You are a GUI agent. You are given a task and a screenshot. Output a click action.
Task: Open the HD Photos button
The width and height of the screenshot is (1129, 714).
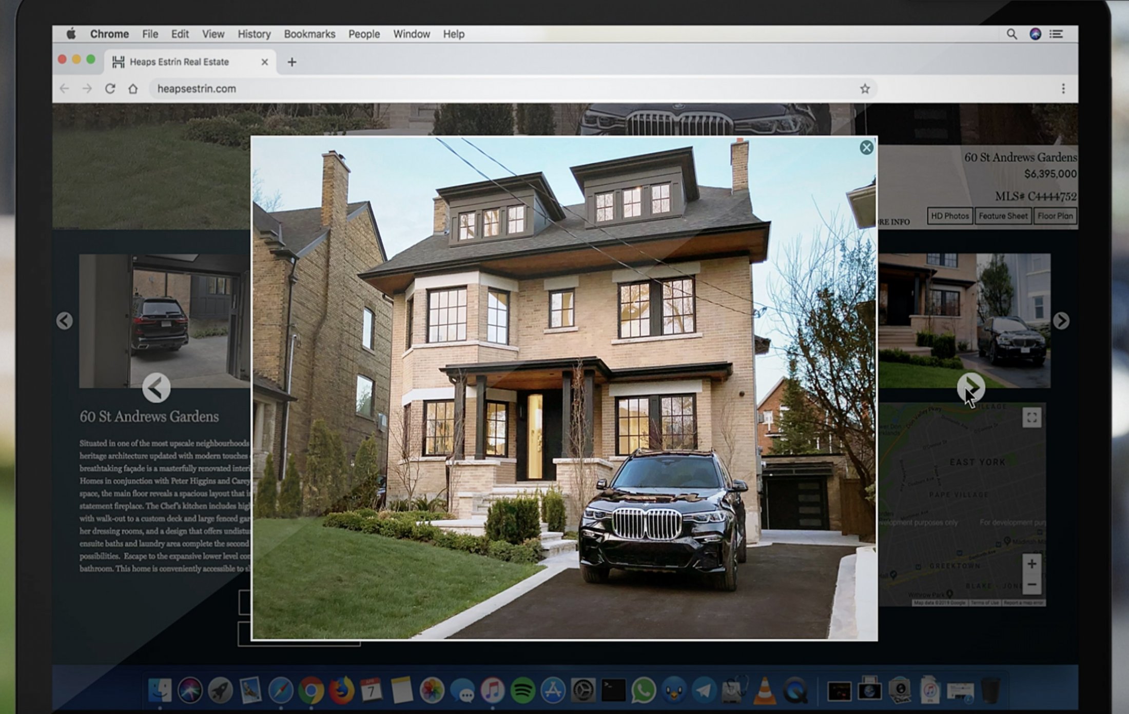(949, 216)
